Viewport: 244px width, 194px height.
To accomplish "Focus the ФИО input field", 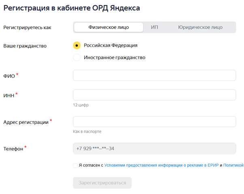I will click(154, 75).
